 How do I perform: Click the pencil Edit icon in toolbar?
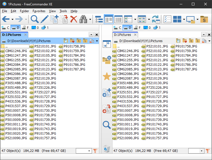tap(45, 19)
